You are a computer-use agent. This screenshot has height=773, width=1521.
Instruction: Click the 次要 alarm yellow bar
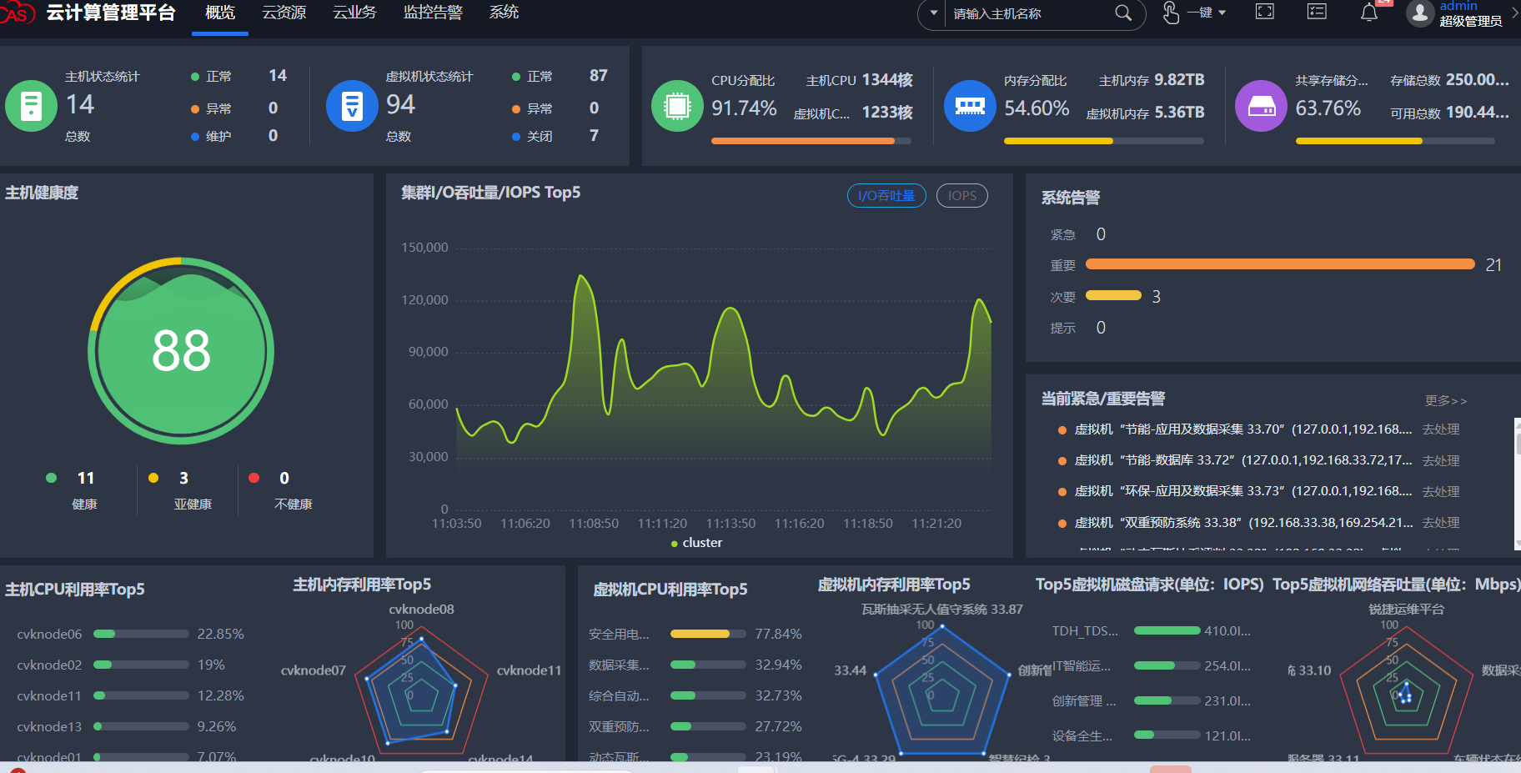pos(1113,295)
